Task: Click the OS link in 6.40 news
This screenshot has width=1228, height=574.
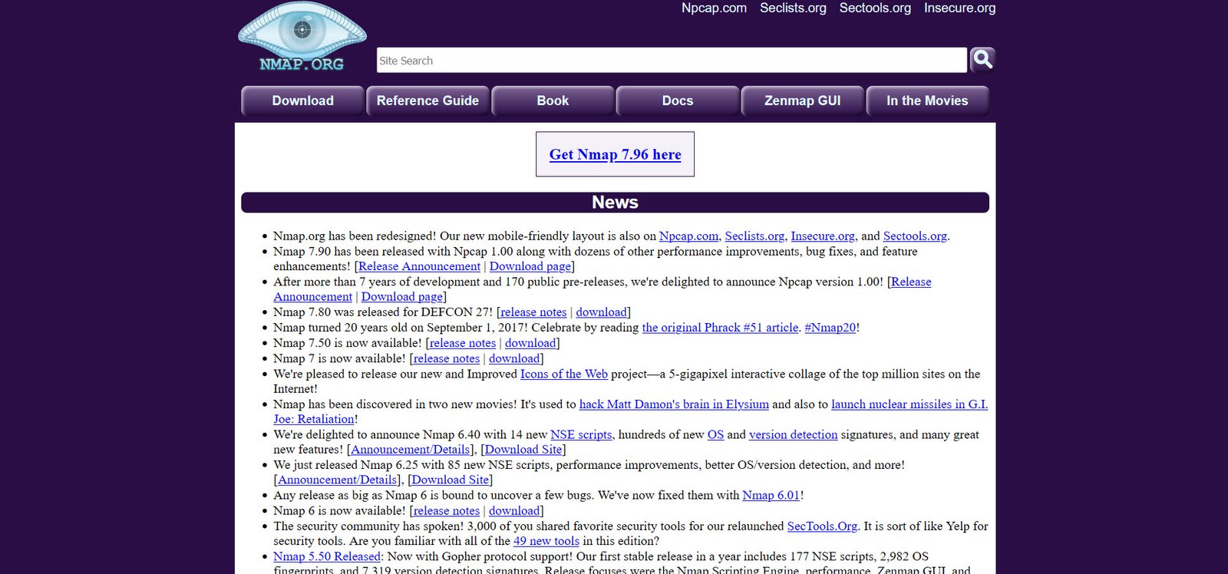Action: click(x=715, y=434)
